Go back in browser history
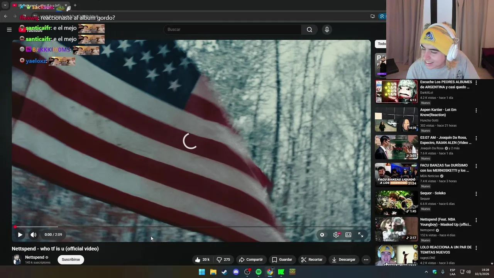Image resolution: width=494 pixels, height=278 pixels. pyautogui.click(x=5, y=16)
